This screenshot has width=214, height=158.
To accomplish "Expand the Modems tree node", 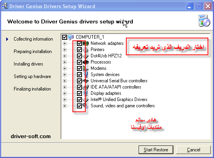I will (64, 68).
